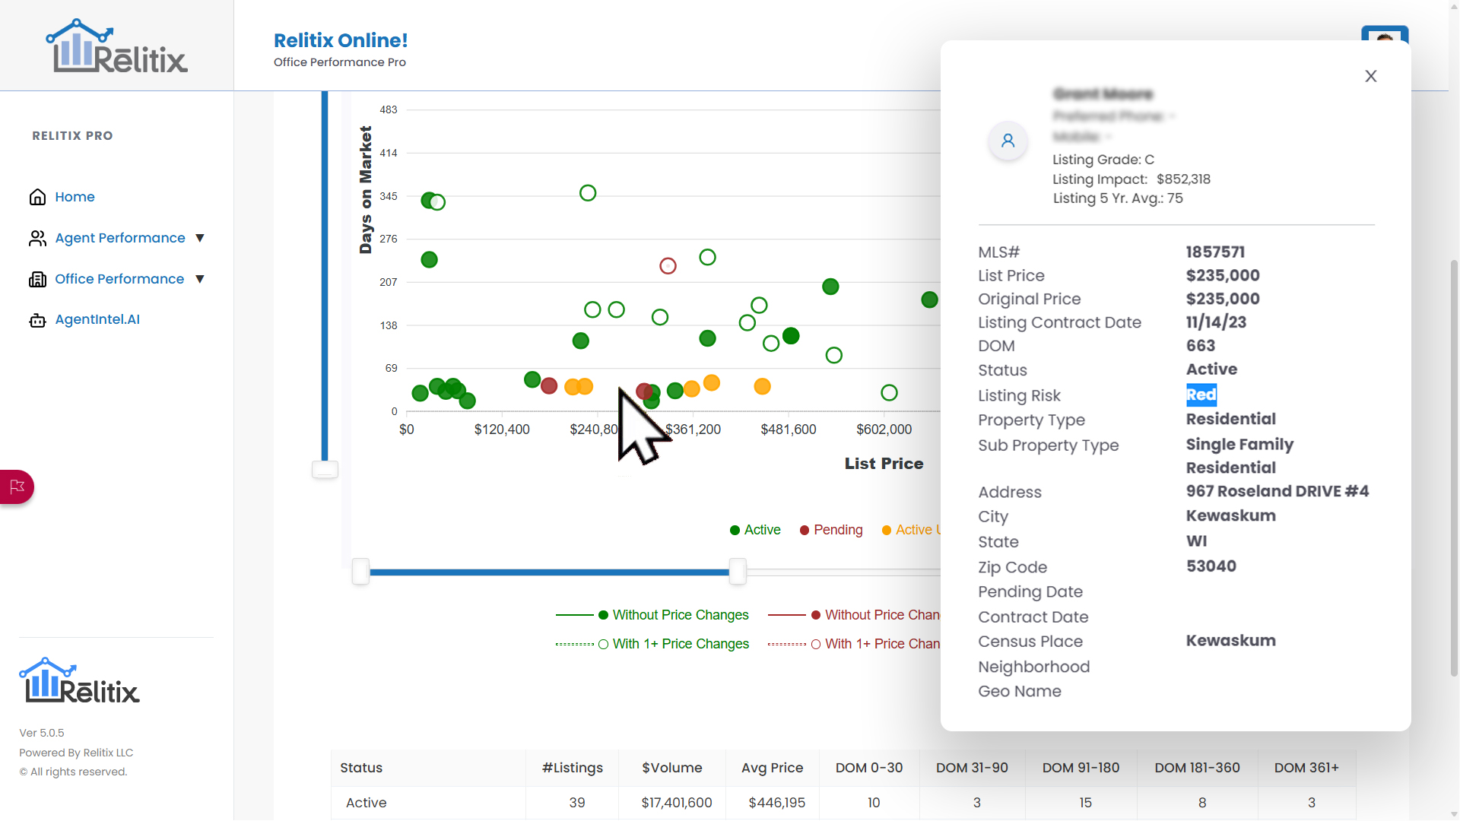Click the Home house icon in sidebar
This screenshot has height=821, width=1460.
point(37,198)
